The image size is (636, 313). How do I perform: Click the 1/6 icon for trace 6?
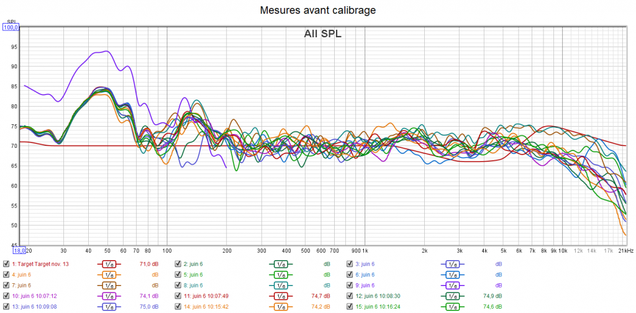point(452,274)
